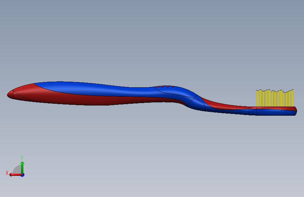Click the red X axis arrow
The image size is (304, 197).
pos(15,175)
